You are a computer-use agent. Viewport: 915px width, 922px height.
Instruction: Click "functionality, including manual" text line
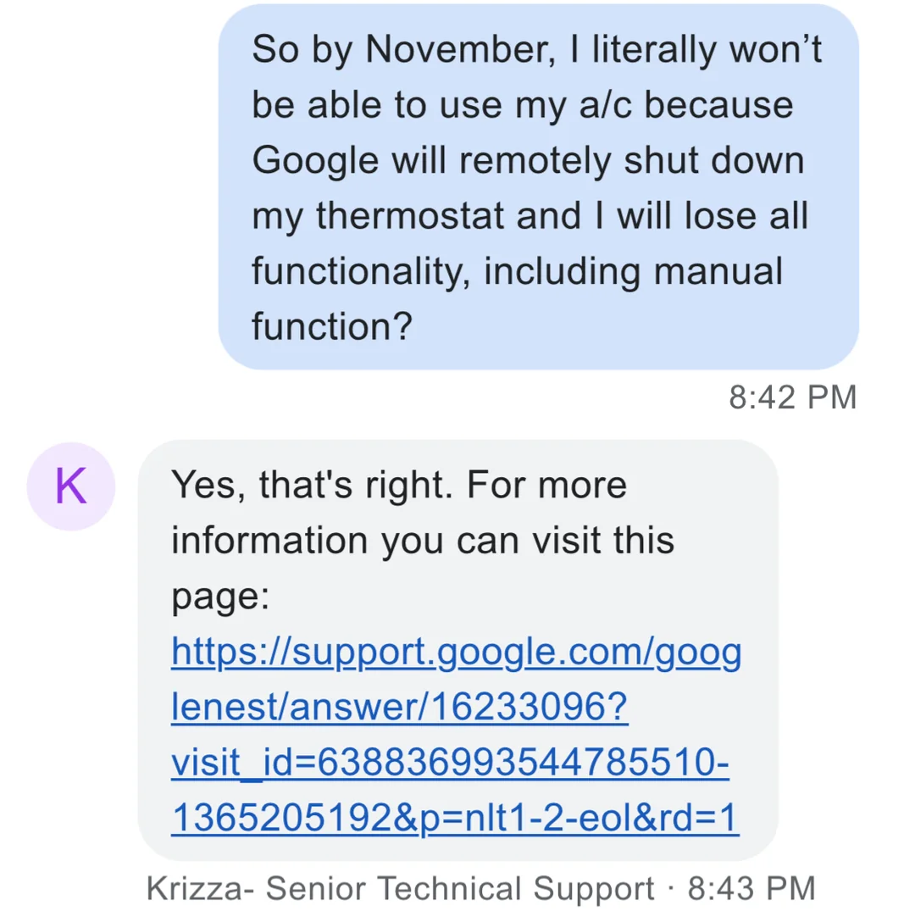[x=517, y=271]
